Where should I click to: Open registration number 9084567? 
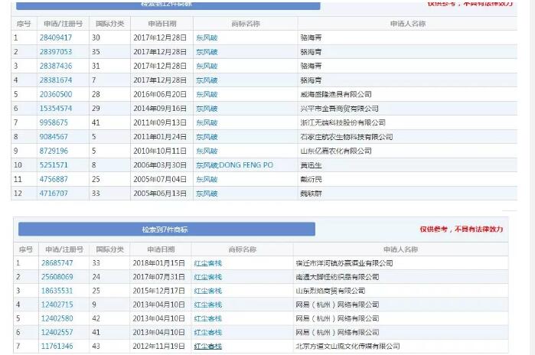[x=54, y=137]
